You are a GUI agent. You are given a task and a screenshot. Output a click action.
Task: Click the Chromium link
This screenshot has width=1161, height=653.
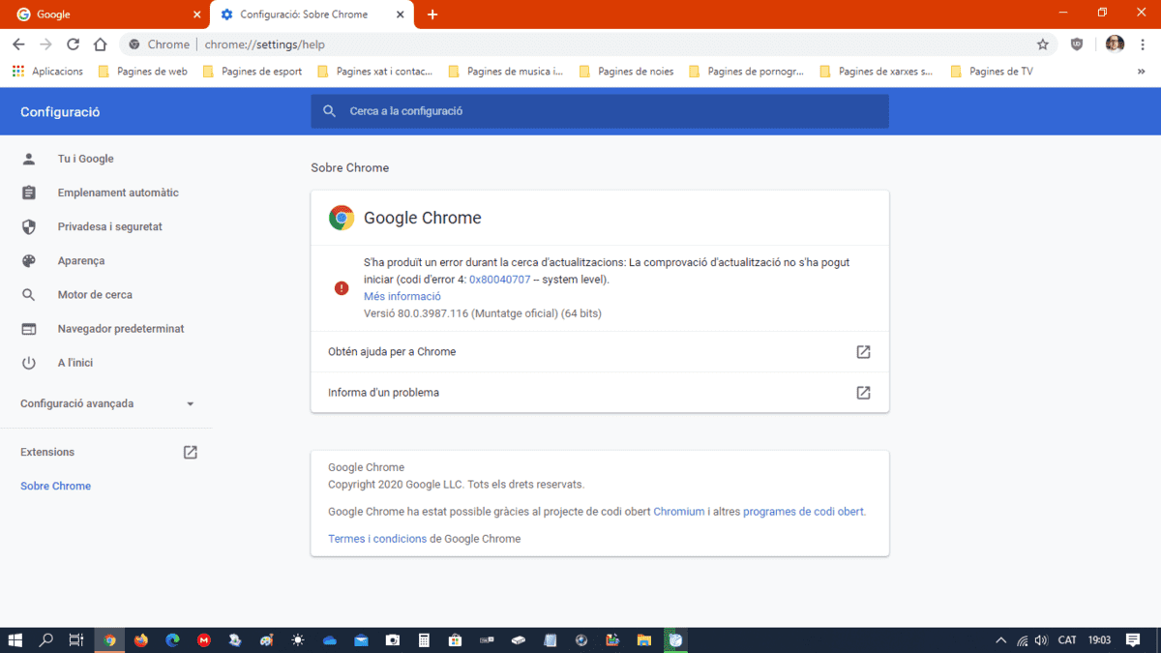679,512
